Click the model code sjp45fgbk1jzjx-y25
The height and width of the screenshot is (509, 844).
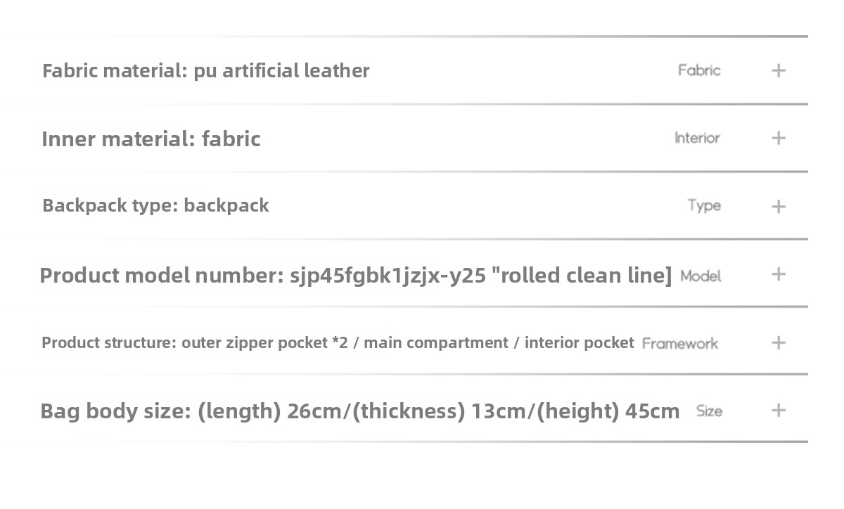coord(388,276)
